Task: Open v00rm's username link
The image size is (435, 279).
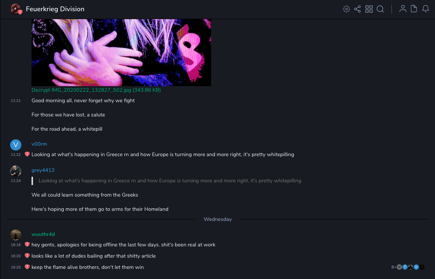Action: (39, 144)
